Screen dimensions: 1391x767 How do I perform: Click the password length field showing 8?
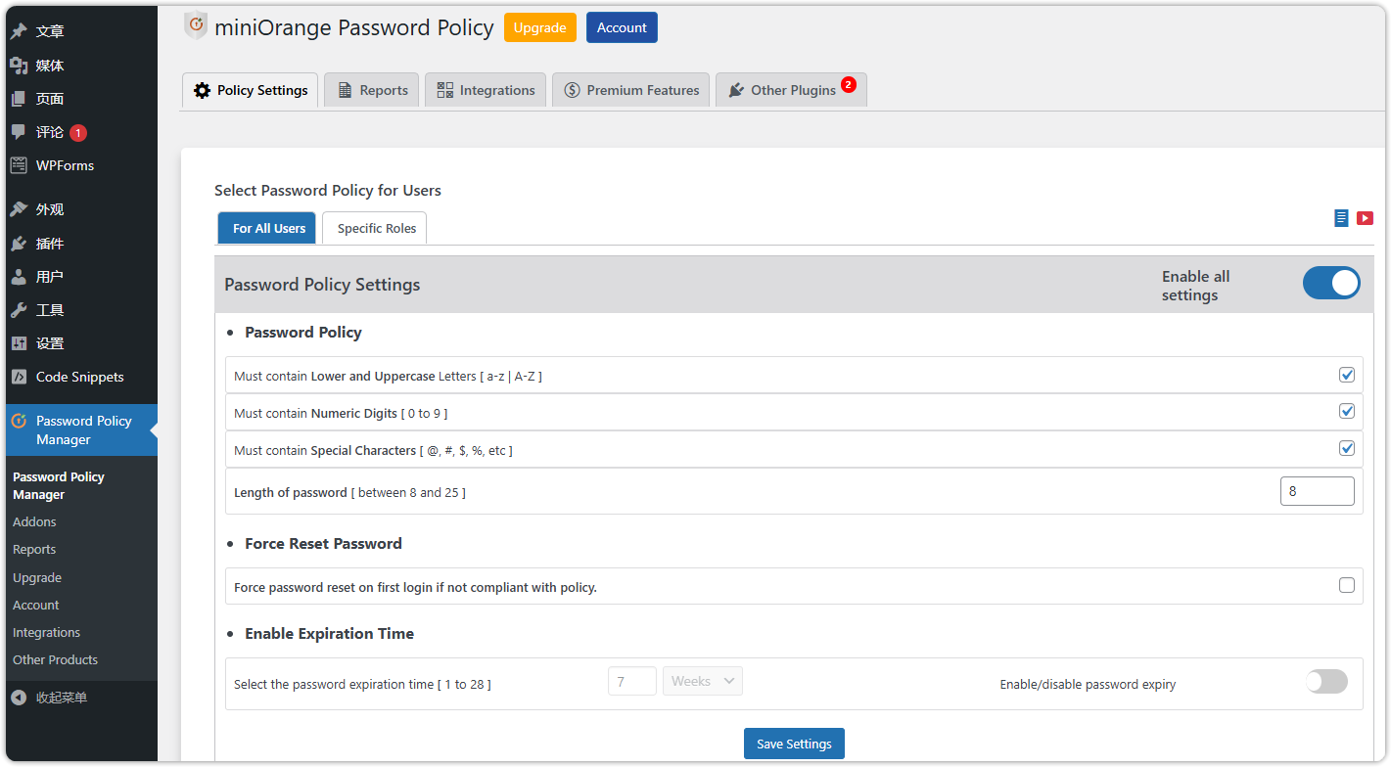tap(1317, 491)
